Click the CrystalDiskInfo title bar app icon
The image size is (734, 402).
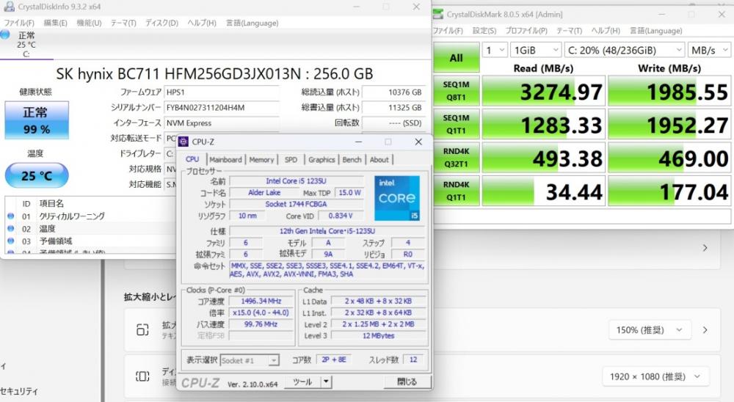tap(8, 7)
